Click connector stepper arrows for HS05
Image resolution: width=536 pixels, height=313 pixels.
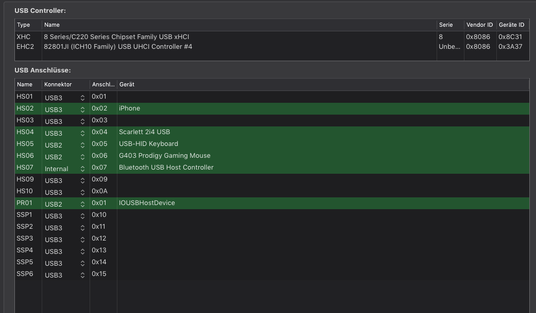(x=82, y=144)
